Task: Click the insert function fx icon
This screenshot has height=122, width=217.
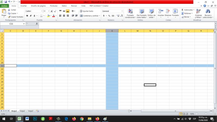Action: click(37, 24)
